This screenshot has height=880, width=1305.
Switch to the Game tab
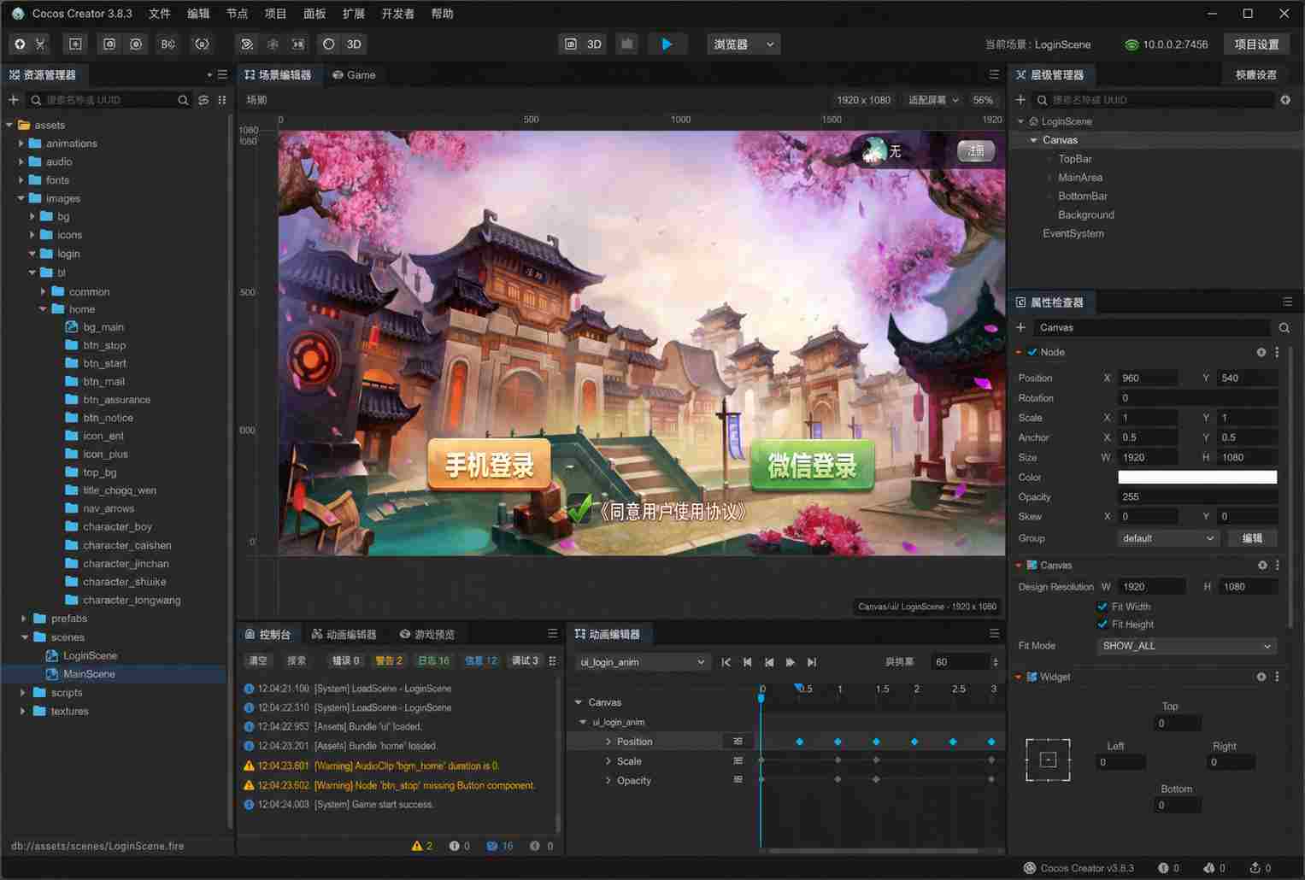354,75
